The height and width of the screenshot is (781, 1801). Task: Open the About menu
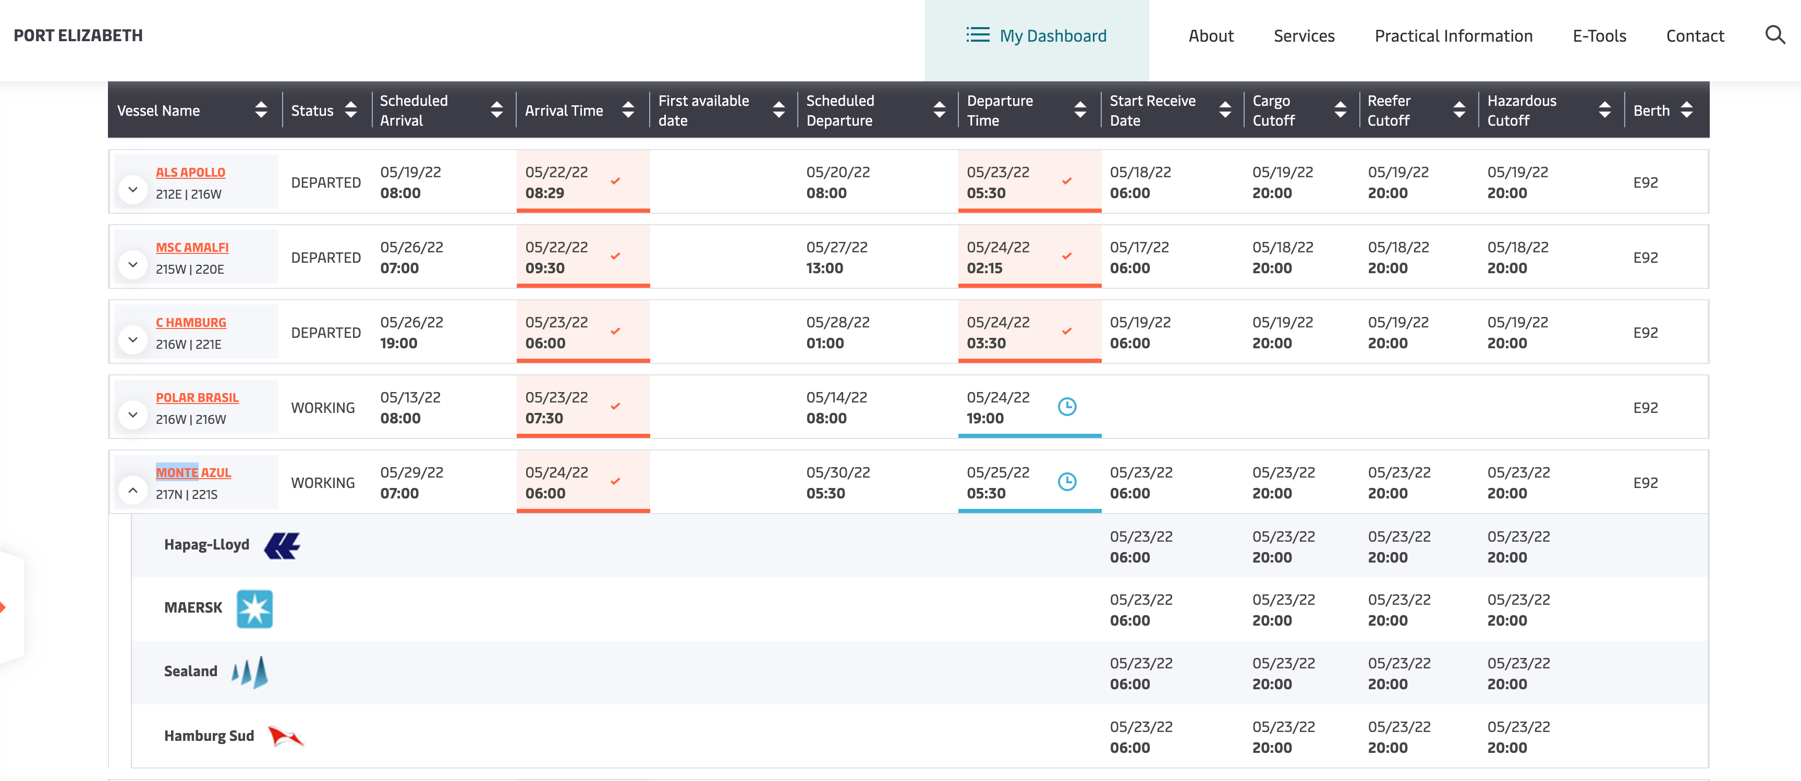1211,35
